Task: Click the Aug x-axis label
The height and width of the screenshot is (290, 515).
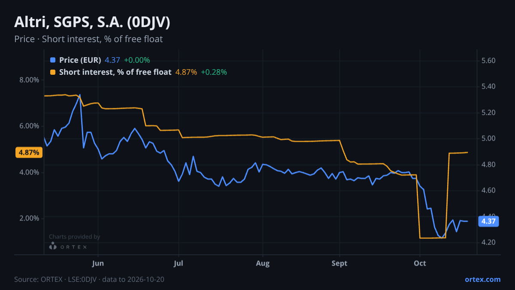Action: pyautogui.click(x=263, y=263)
